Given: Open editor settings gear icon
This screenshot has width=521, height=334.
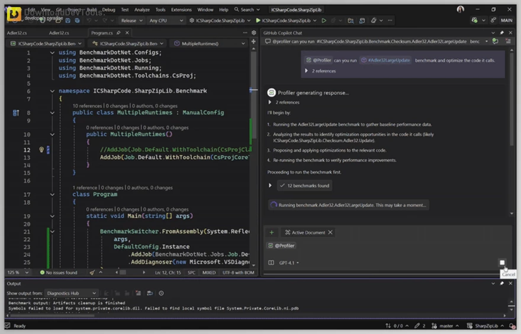Looking at the screenshot, I should pos(254,33).
